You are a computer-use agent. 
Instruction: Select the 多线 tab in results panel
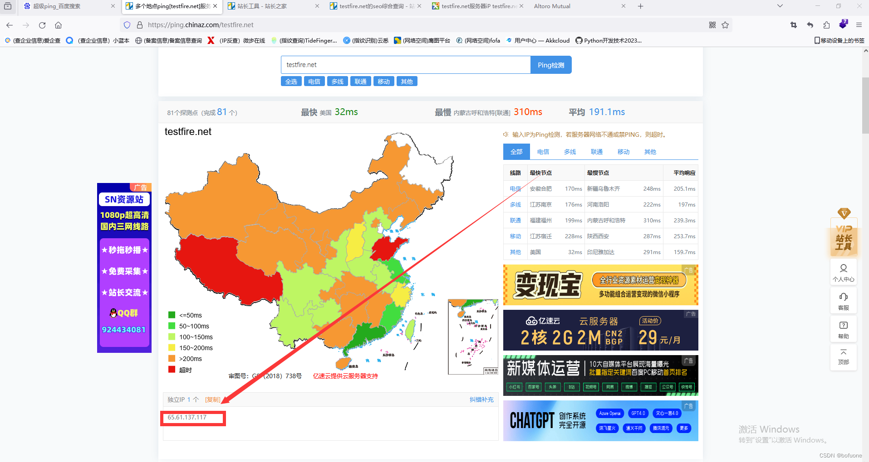(x=570, y=152)
